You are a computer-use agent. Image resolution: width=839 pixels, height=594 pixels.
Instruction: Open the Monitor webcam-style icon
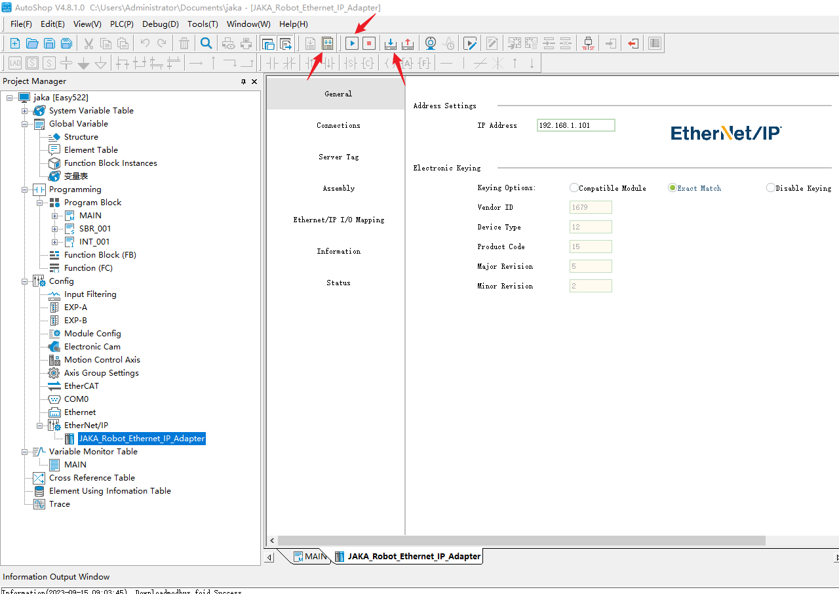pyautogui.click(x=430, y=44)
